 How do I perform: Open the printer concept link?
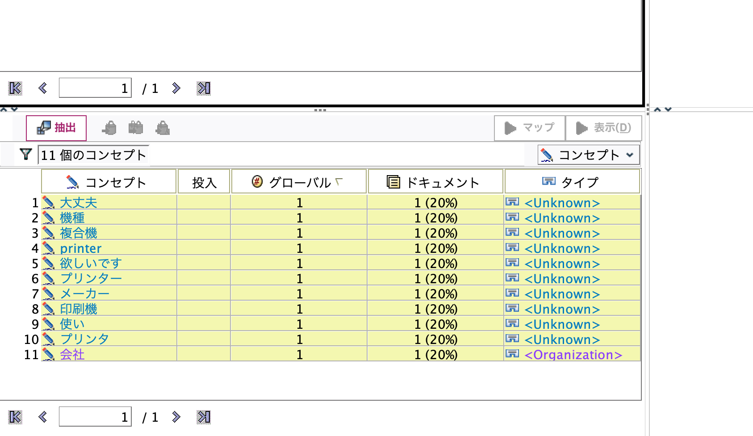point(81,248)
